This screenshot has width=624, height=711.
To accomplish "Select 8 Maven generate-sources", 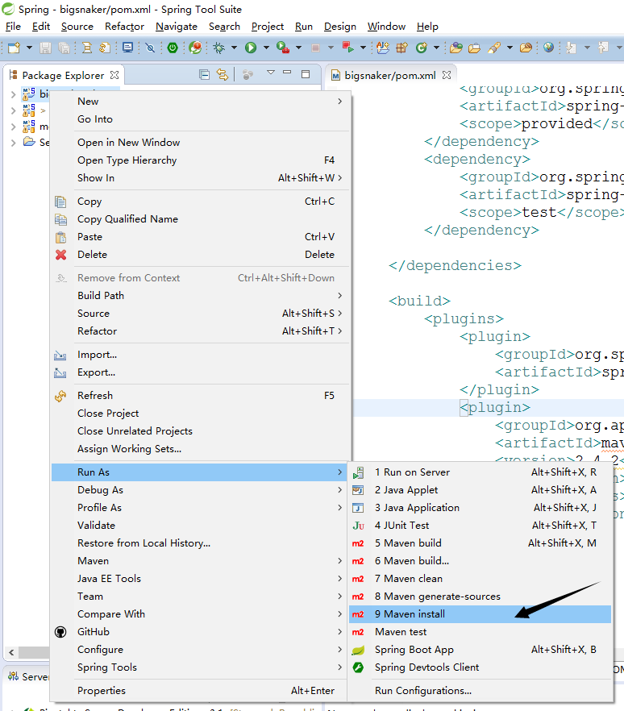I will pyautogui.click(x=480, y=597).
